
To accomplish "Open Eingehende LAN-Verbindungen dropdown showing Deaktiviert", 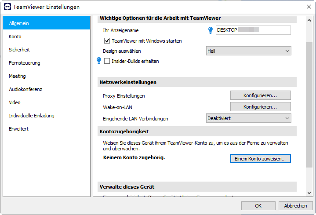I will click(x=248, y=118).
